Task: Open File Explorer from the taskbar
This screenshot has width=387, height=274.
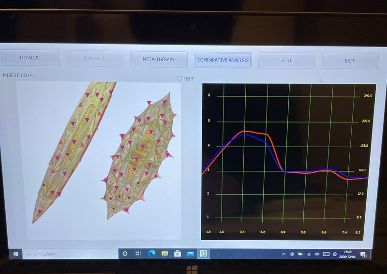Action: click(x=164, y=254)
